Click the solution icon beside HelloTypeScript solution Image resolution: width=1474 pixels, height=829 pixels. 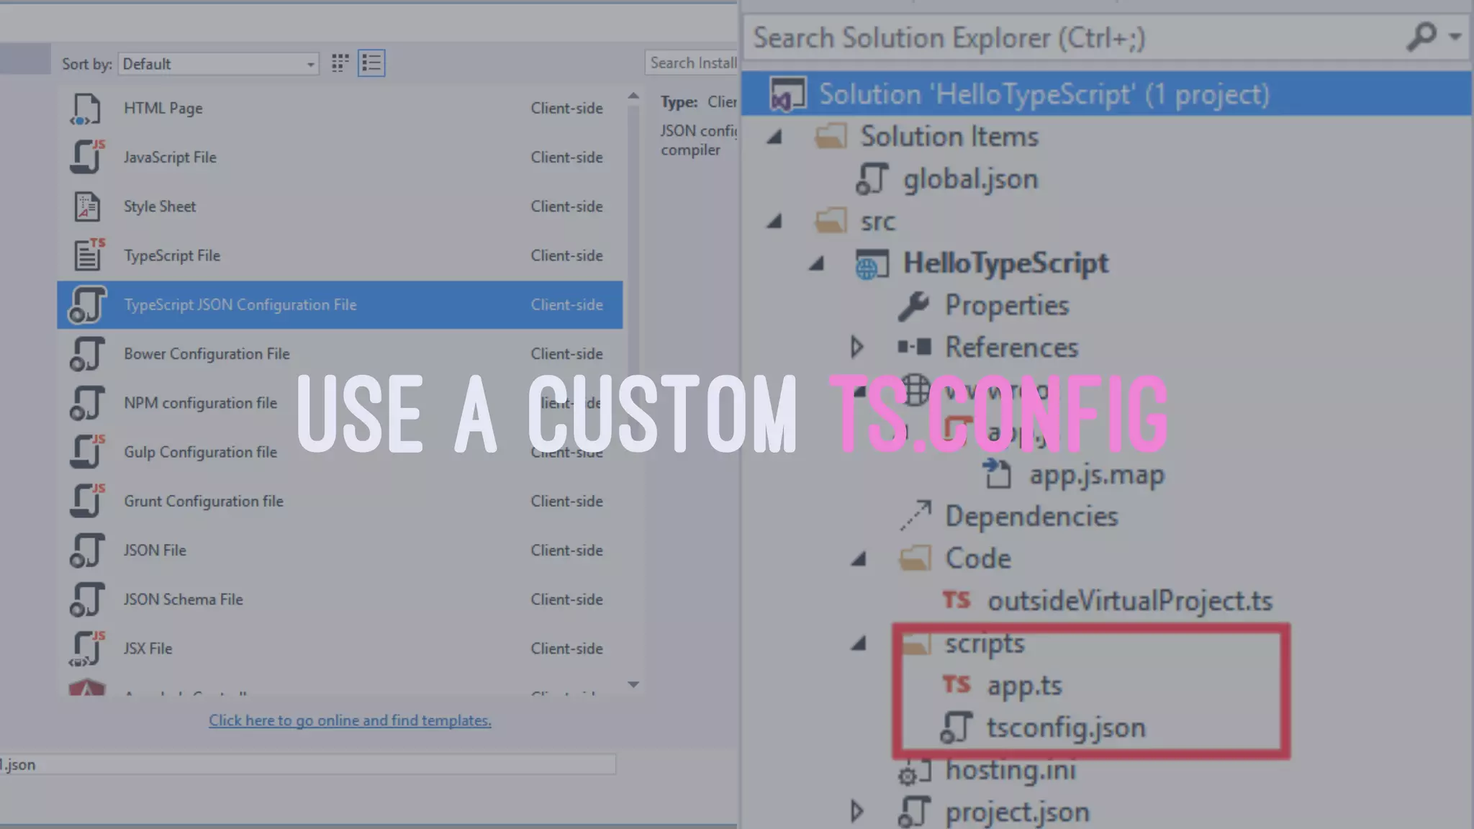click(x=788, y=94)
